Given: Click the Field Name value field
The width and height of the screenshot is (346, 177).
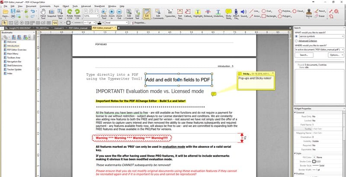Looking at the screenshot, I should (x=327, y=124).
